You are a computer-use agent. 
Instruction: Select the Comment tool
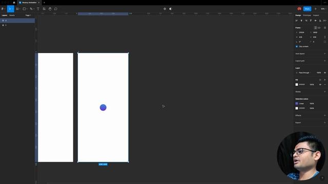pos(56,9)
